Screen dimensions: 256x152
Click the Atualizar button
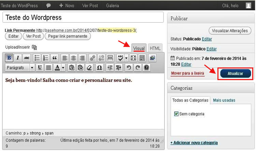pyautogui.click(x=236, y=74)
